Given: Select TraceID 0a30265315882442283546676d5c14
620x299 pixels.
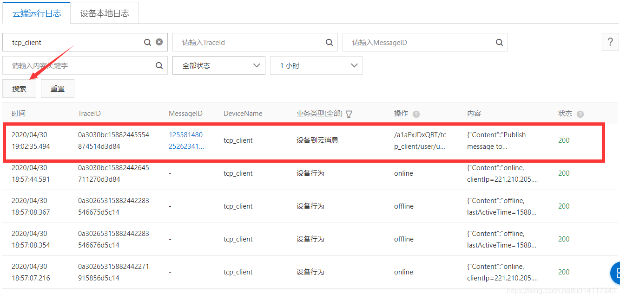Looking at the screenshot, I should pos(113,239).
